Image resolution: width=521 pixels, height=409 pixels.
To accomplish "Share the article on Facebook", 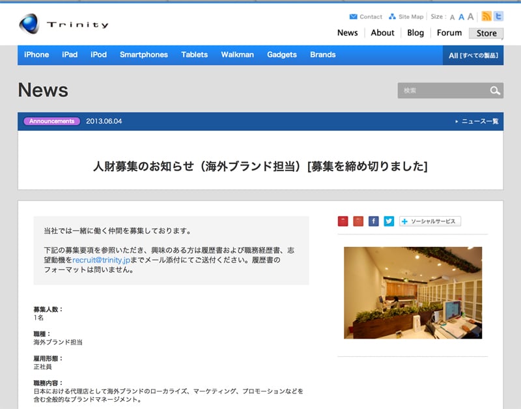I will click(374, 221).
